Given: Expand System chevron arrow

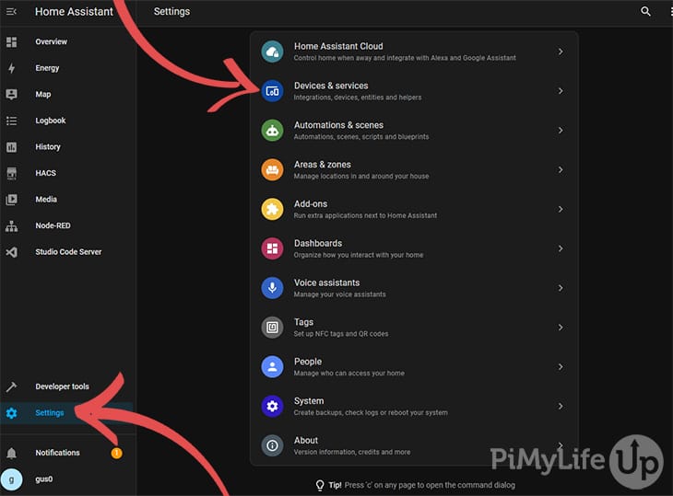Looking at the screenshot, I should (x=561, y=407).
